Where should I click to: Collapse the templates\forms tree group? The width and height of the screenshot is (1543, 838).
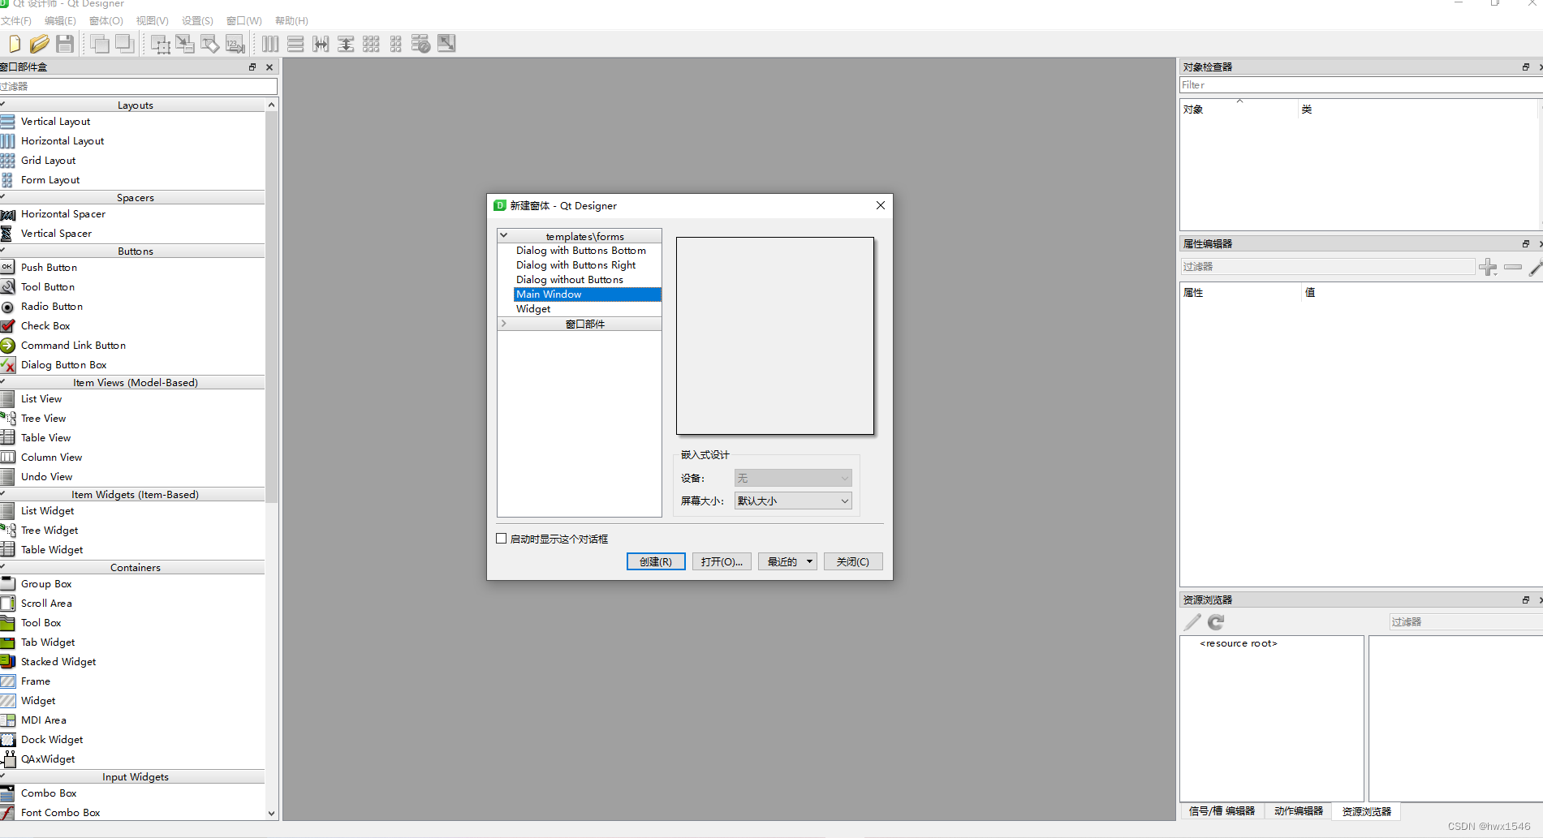(503, 236)
